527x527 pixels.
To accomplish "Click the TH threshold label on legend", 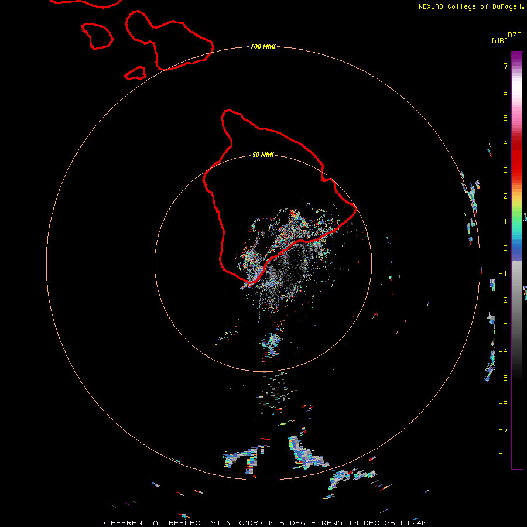I will (x=503, y=456).
